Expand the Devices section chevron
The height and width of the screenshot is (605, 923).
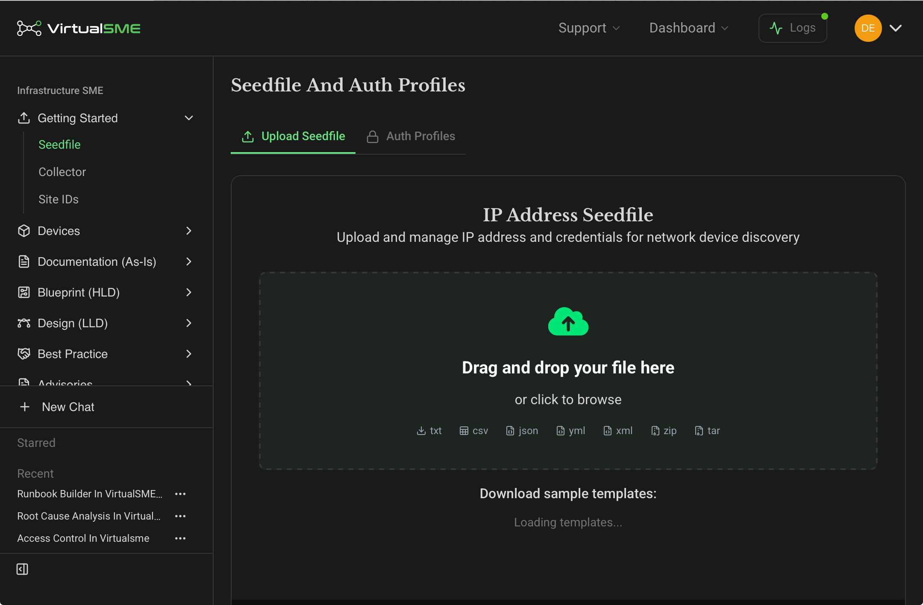tap(189, 231)
